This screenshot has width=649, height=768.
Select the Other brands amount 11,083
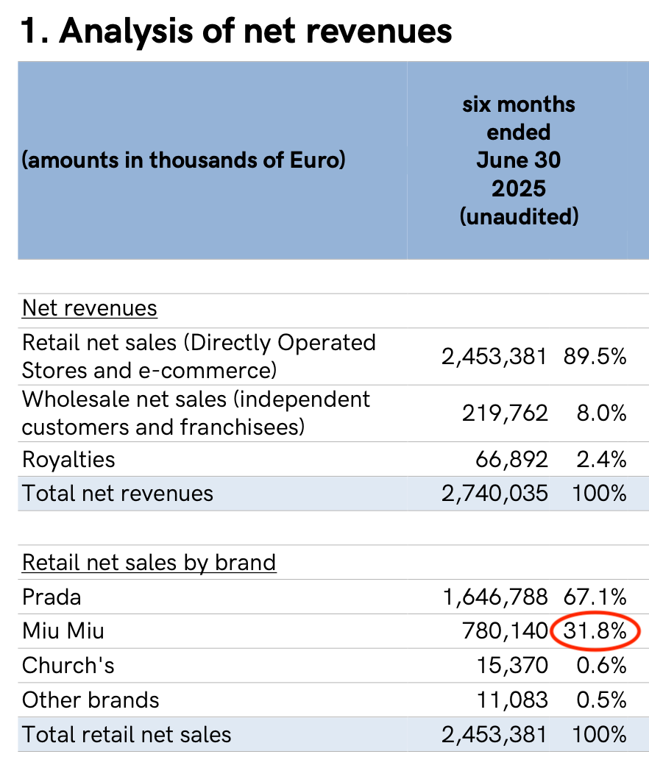512,700
